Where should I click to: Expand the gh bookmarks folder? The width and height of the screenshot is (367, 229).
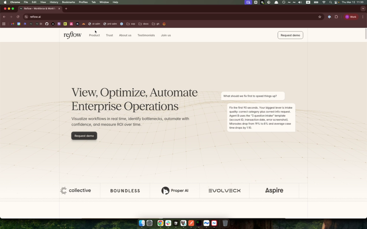point(156,24)
